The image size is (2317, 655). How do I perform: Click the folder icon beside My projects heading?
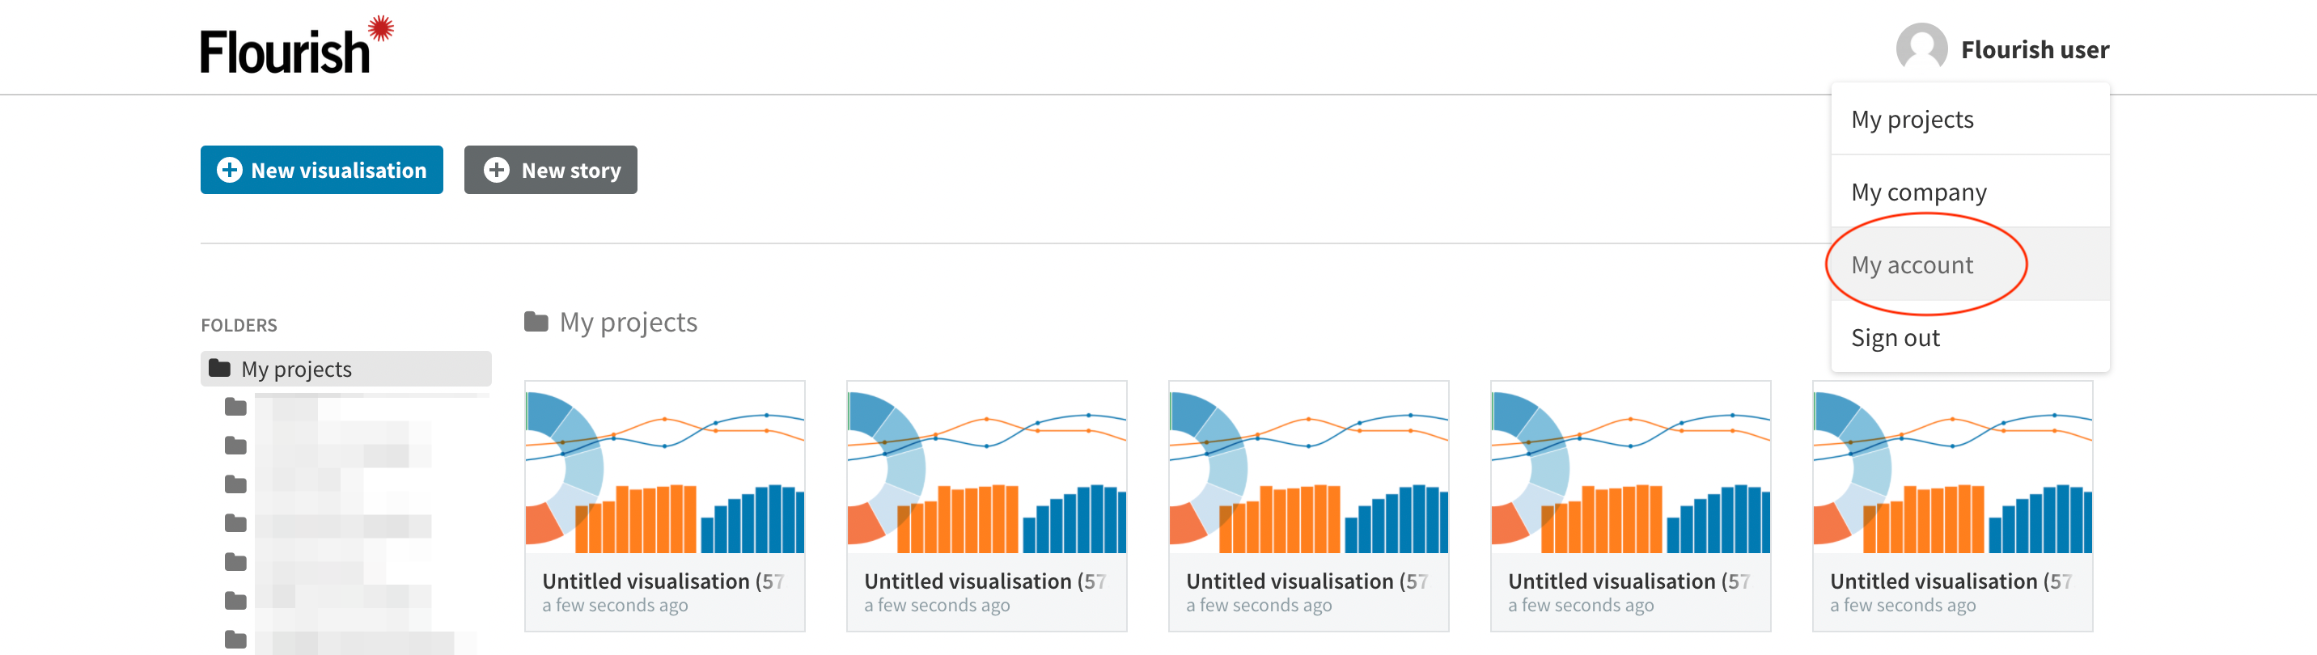coord(536,322)
